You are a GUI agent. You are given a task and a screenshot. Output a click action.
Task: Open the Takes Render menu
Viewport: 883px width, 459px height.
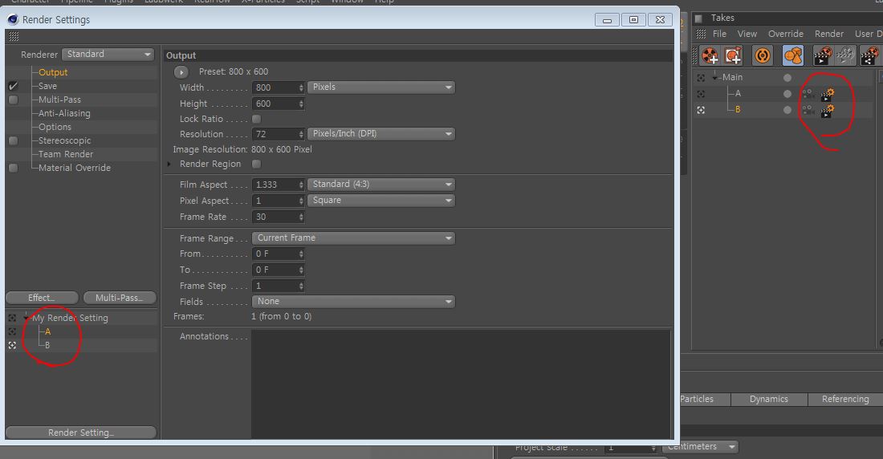[x=829, y=35]
